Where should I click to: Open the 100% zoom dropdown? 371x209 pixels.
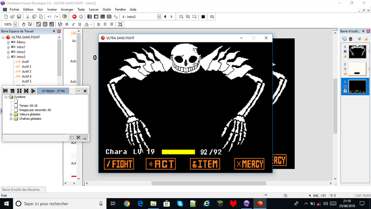pyautogui.click(x=15, y=24)
